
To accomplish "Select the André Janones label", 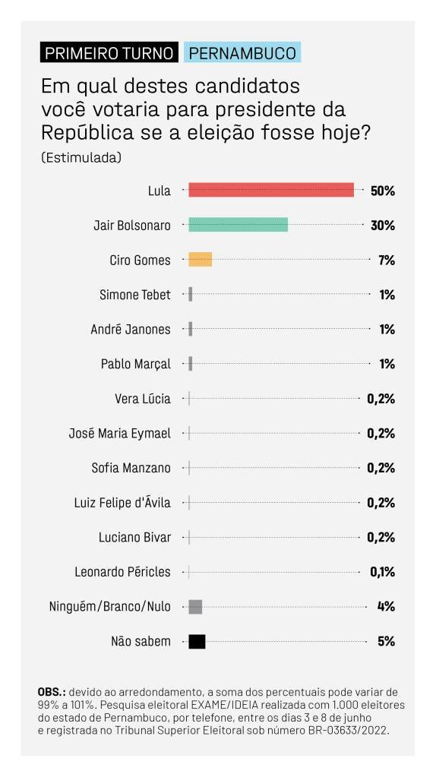I will pyautogui.click(x=131, y=329).
